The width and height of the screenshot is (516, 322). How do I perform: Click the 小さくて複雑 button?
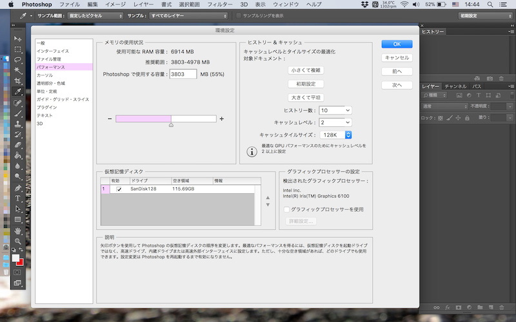306,70
